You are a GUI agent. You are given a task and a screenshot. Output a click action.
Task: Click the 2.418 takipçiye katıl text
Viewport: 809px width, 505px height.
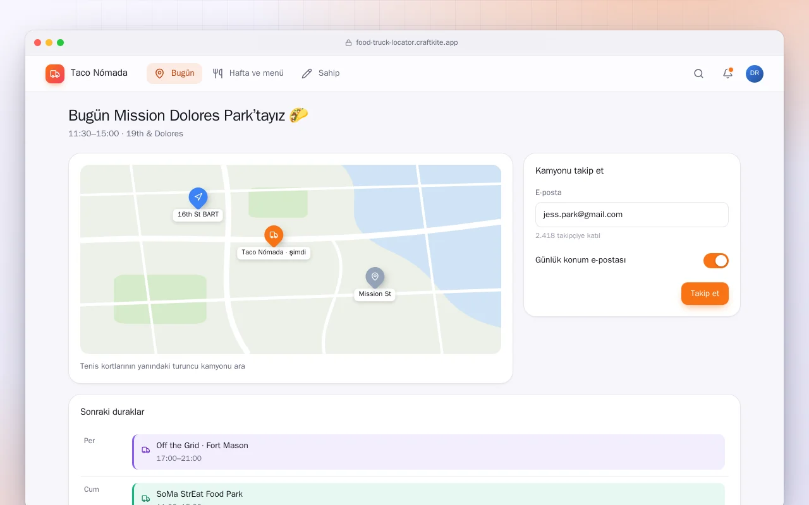click(568, 236)
